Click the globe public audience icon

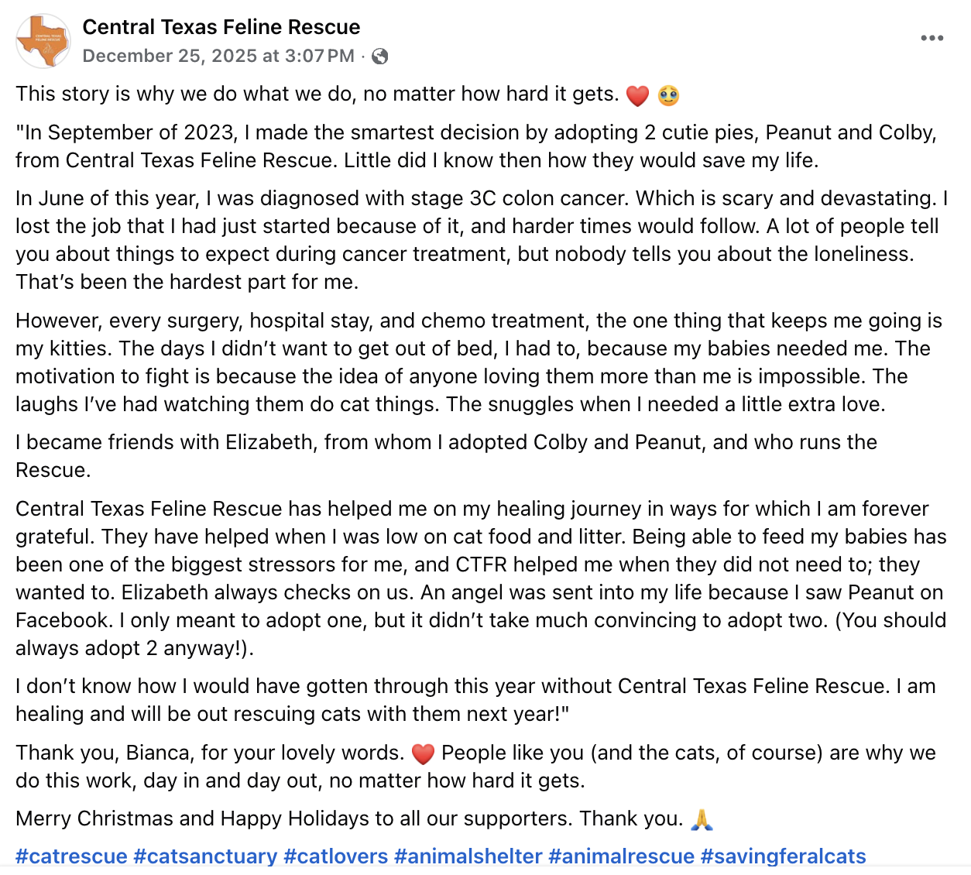[x=379, y=56]
